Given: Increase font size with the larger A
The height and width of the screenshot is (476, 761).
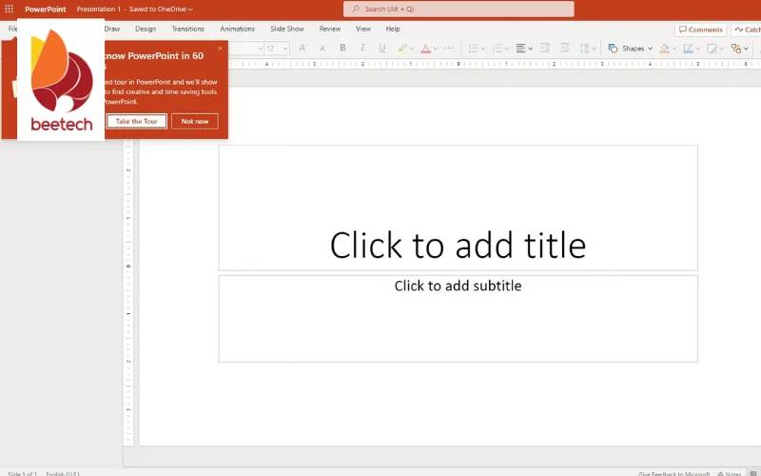Looking at the screenshot, I should click(x=302, y=49).
